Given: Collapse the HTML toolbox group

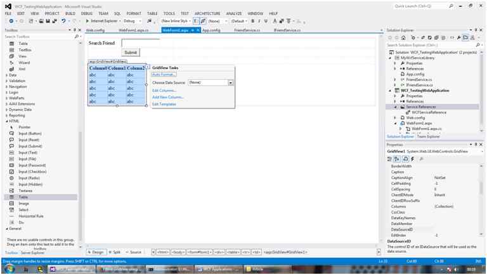Looking at the screenshot, I should pos(6,121).
